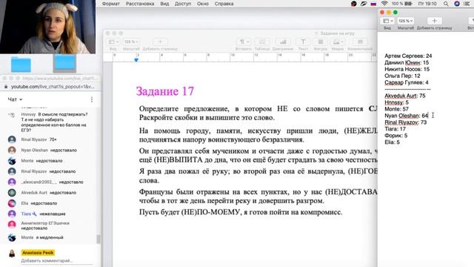The width and height of the screenshot is (474, 267).
Task: Click the leaf-shaped status icon in menu bar
Action: click(364, 4)
